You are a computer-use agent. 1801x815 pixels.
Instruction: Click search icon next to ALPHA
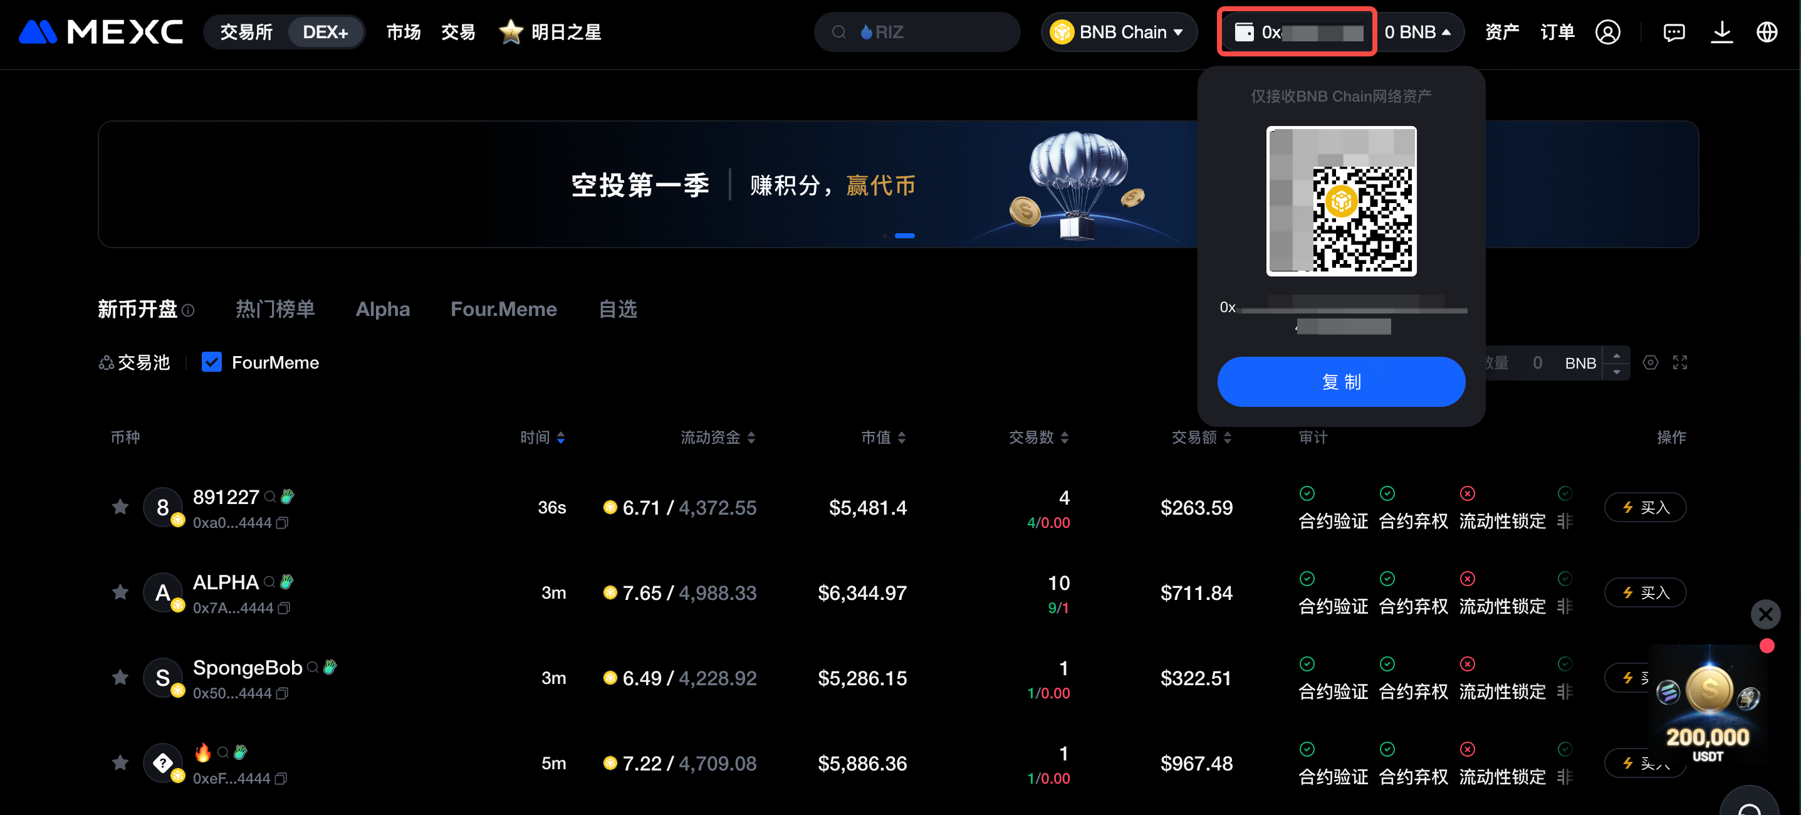point(269,583)
